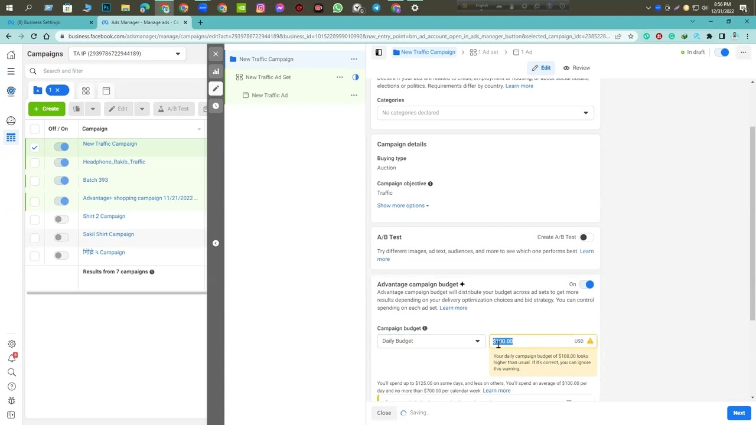The image size is (756, 425).
Task: Open the Daily Budget type dropdown
Action: tap(431, 341)
